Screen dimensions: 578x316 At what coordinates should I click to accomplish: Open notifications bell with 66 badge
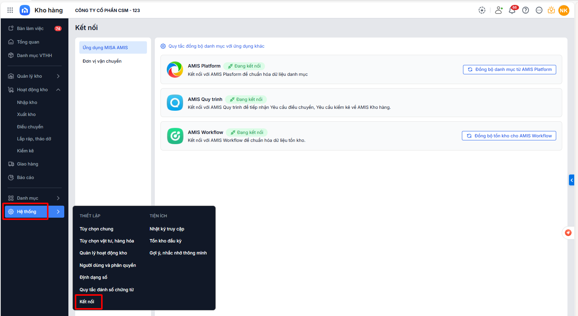pyautogui.click(x=512, y=10)
